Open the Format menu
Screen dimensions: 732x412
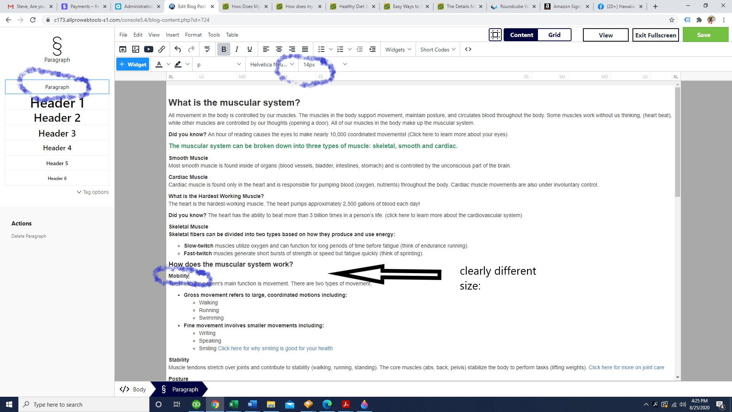coord(193,35)
